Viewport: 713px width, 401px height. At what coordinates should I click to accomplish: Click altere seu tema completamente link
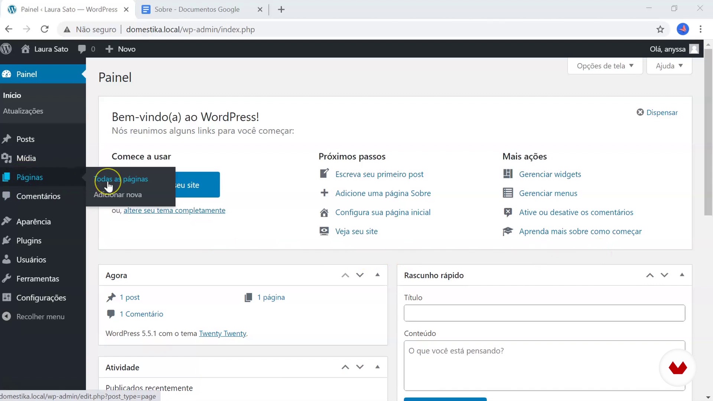pyautogui.click(x=175, y=211)
